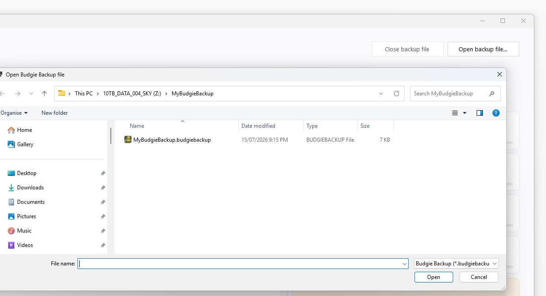Click the pin icon beside Pictures
The height and width of the screenshot is (296, 546).
(x=103, y=216)
